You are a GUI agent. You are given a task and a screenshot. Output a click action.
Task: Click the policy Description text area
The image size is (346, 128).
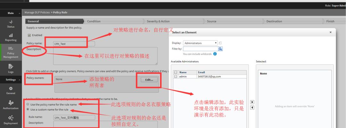tap(105, 56)
